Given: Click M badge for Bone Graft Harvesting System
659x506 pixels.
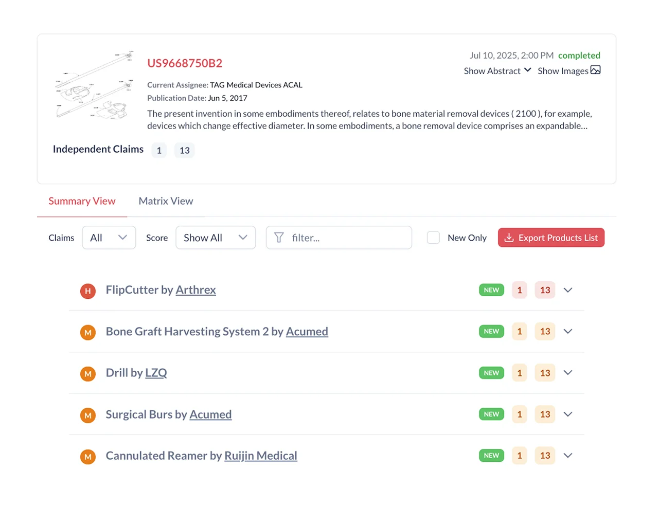Looking at the screenshot, I should (x=88, y=333).
